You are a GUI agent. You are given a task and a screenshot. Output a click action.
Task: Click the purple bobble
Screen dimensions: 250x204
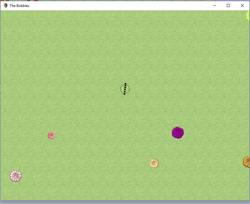pos(178,132)
